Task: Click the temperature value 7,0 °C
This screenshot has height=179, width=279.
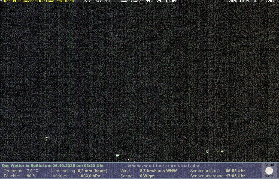Action: [33, 171]
